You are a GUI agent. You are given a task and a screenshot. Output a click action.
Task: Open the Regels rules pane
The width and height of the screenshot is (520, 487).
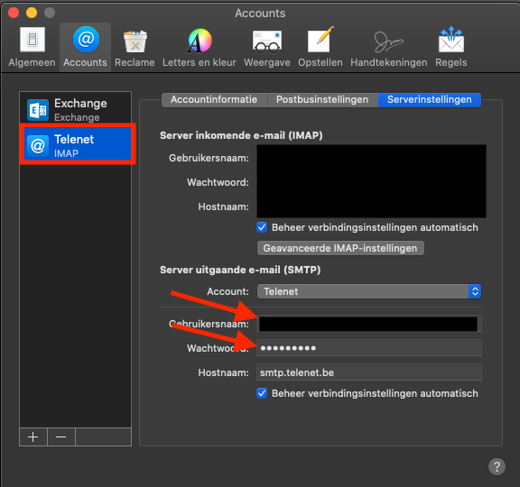pos(451,48)
